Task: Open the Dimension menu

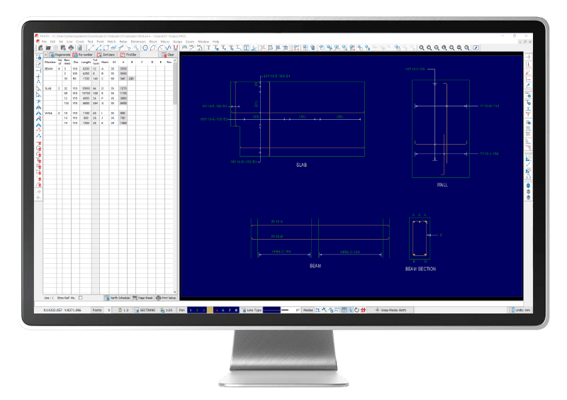Action: click(137, 42)
